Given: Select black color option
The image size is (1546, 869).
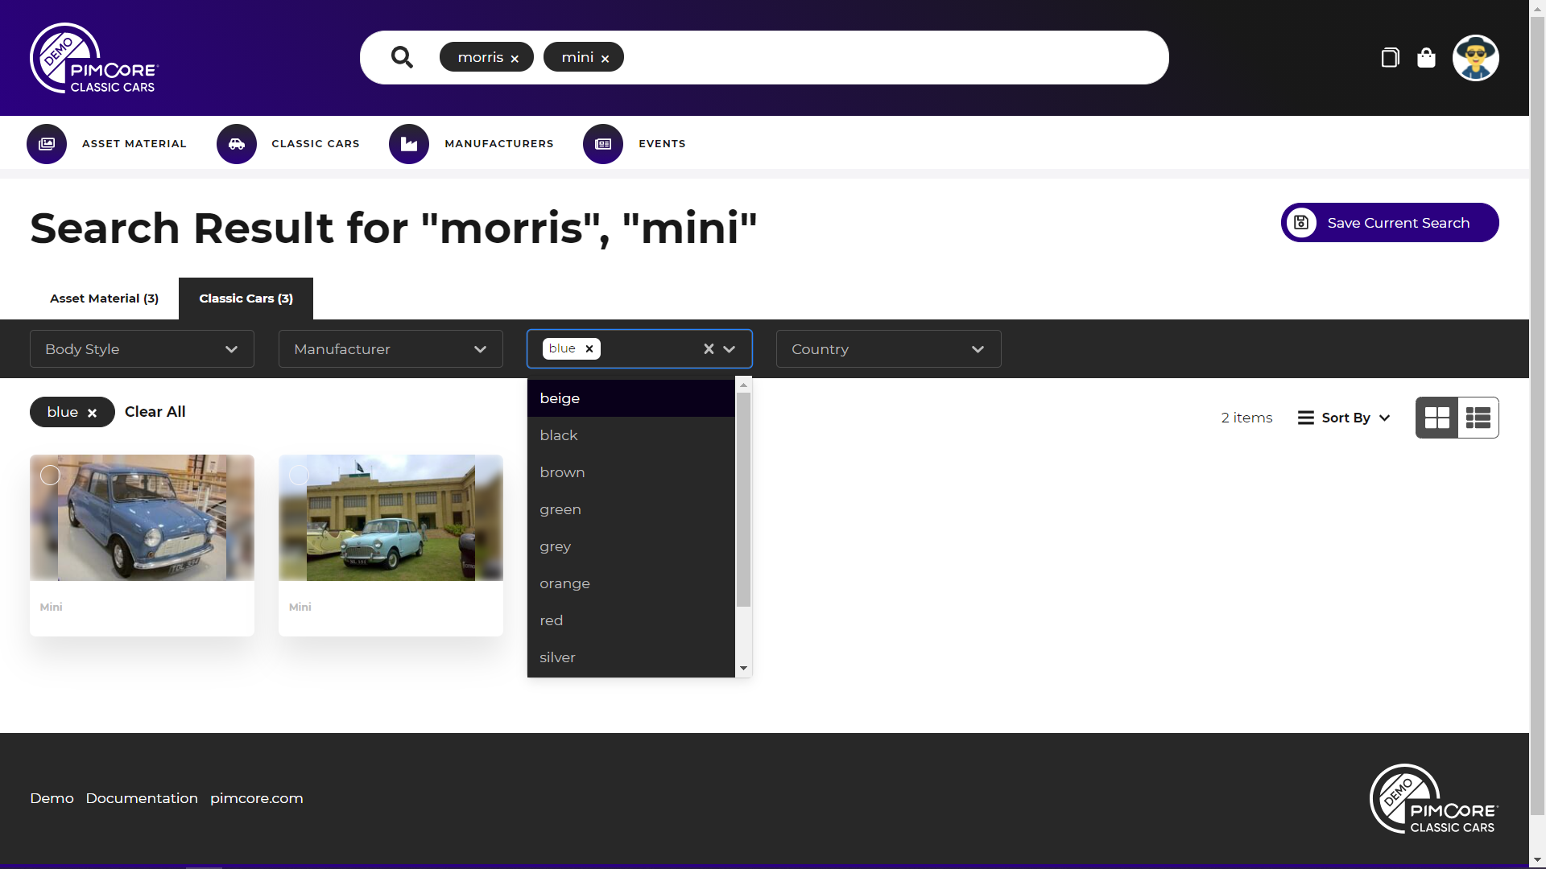Looking at the screenshot, I should click(x=630, y=435).
